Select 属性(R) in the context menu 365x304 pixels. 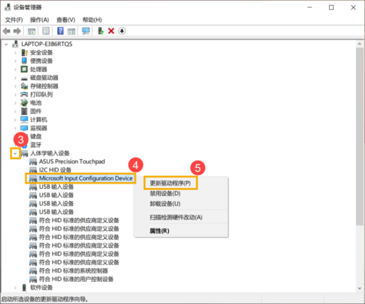pyautogui.click(x=159, y=231)
